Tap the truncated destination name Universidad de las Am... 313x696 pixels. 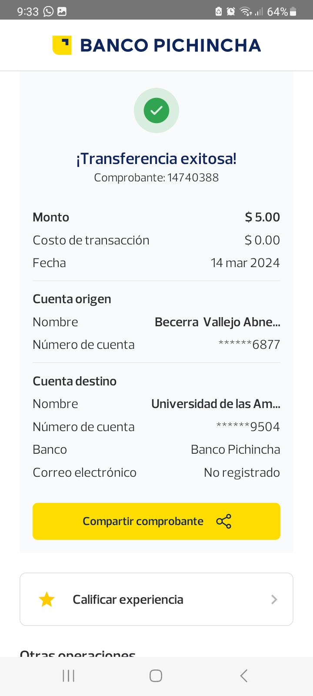pyautogui.click(x=216, y=404)
